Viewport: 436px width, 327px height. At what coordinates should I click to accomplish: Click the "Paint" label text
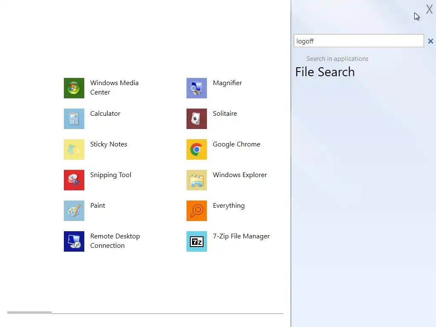[98, 206]
